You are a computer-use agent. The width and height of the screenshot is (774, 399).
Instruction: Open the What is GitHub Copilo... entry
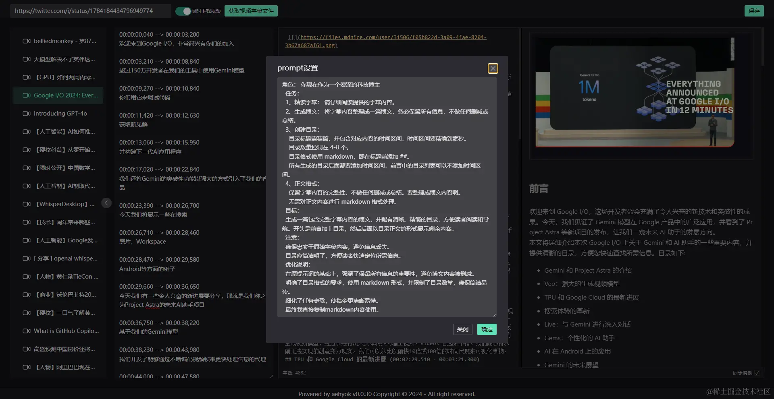tap(58, 331)
